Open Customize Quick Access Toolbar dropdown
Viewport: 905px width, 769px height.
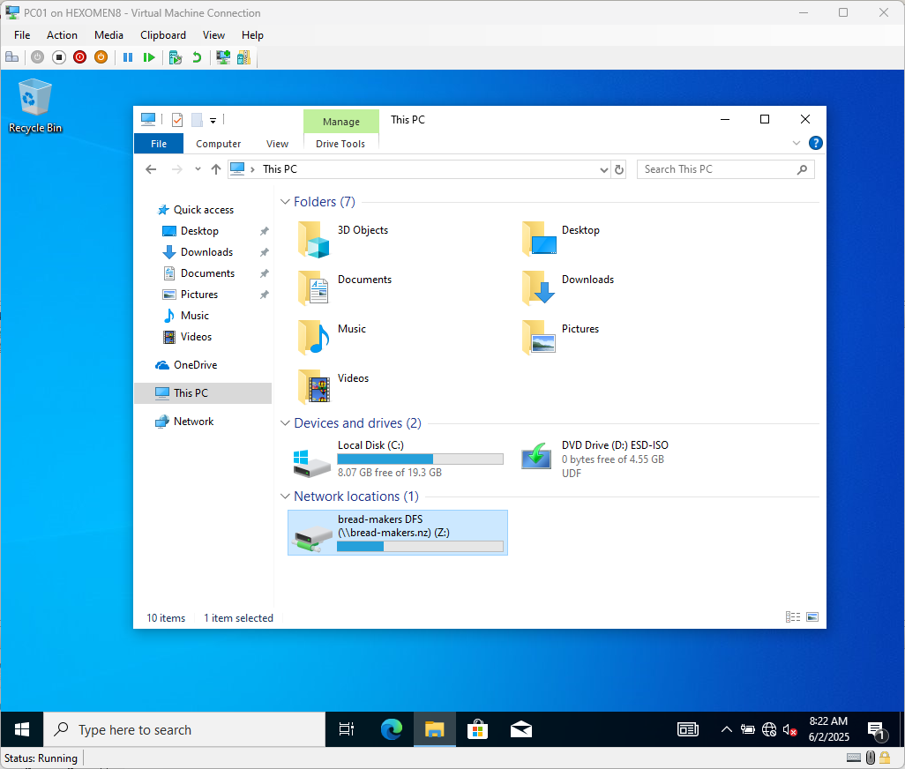tap(213, 121)
